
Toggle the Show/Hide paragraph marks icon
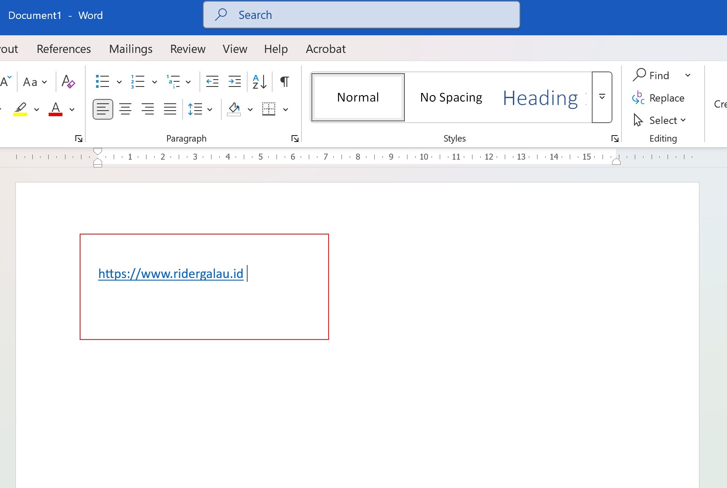pos(283,81)
